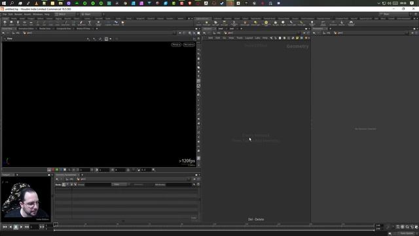Open the Go menu in network editor
The height and width of the screenshot is (236, 419).
tap(224, 38)
